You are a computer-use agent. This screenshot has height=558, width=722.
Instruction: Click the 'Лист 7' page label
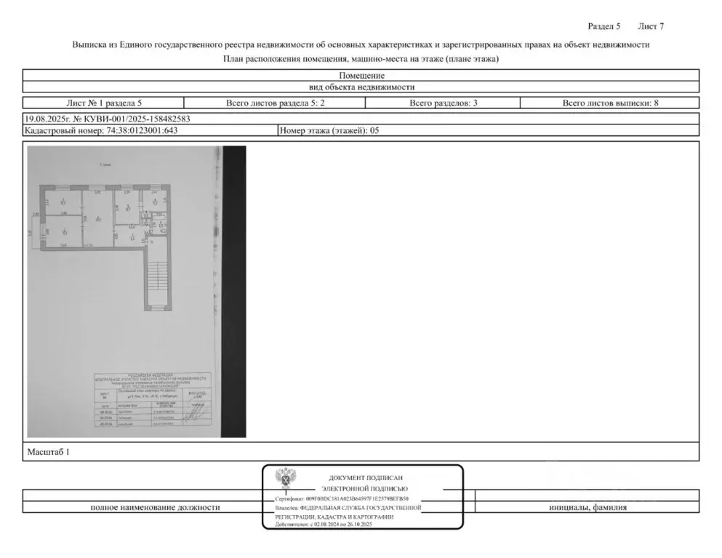pos(651,26)
